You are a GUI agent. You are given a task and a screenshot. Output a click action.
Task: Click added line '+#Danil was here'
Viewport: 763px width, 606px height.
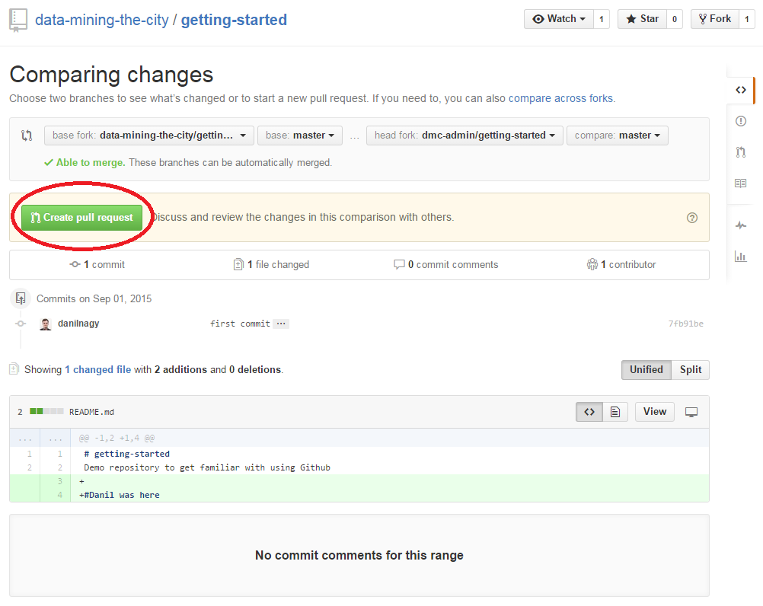(120, 495)
